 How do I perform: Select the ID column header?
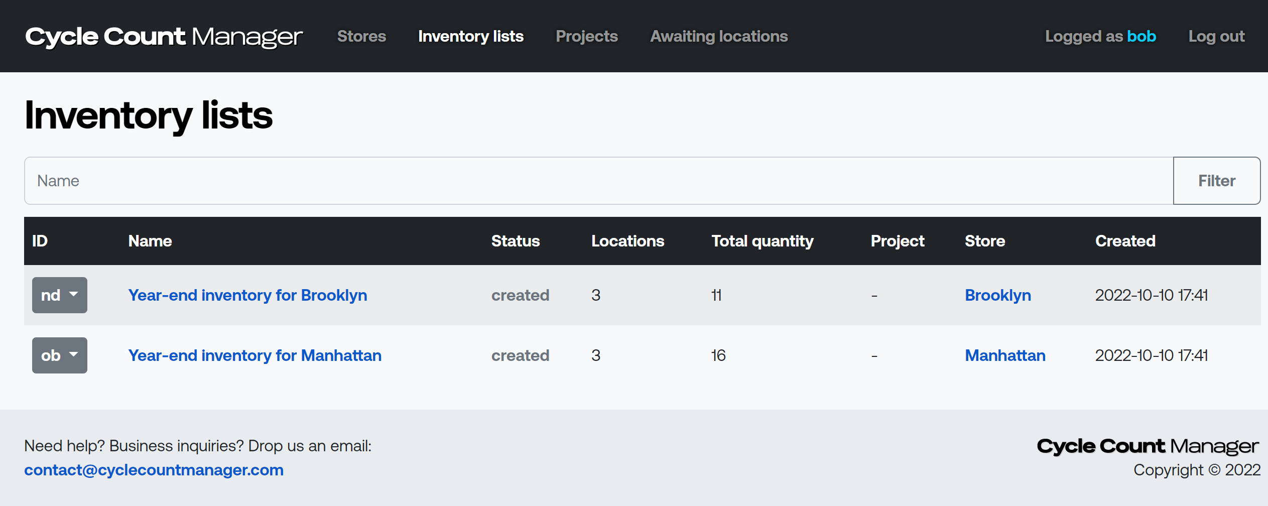point(40,241)
